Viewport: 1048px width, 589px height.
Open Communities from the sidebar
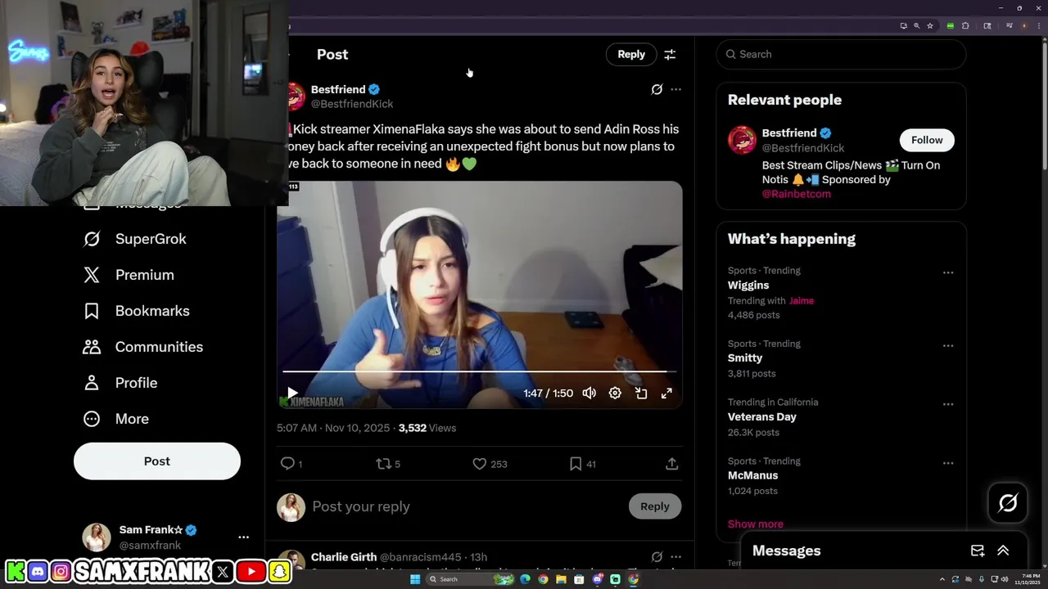pyautogui.click(x=142, y=347)
